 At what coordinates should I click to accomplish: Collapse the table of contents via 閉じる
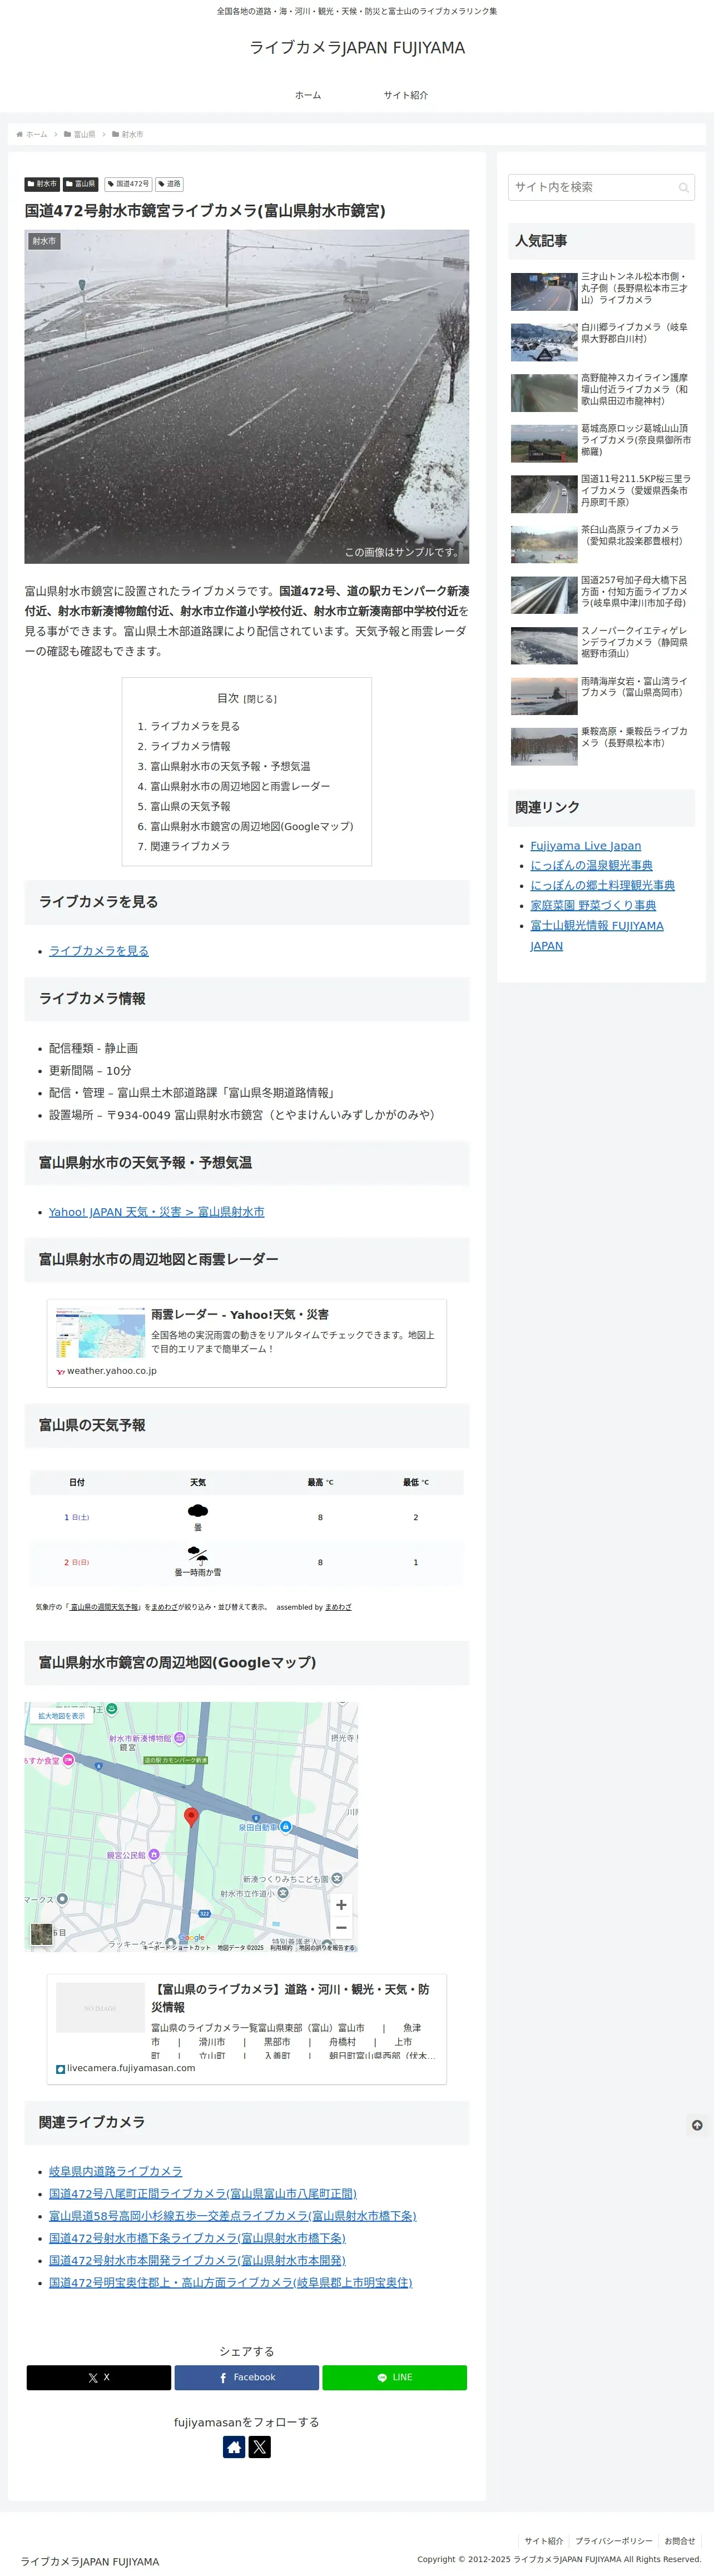coord(260,699)
